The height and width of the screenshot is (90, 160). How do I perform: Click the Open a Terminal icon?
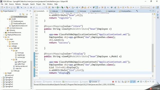pyautogui.click(x=18, y=7)
